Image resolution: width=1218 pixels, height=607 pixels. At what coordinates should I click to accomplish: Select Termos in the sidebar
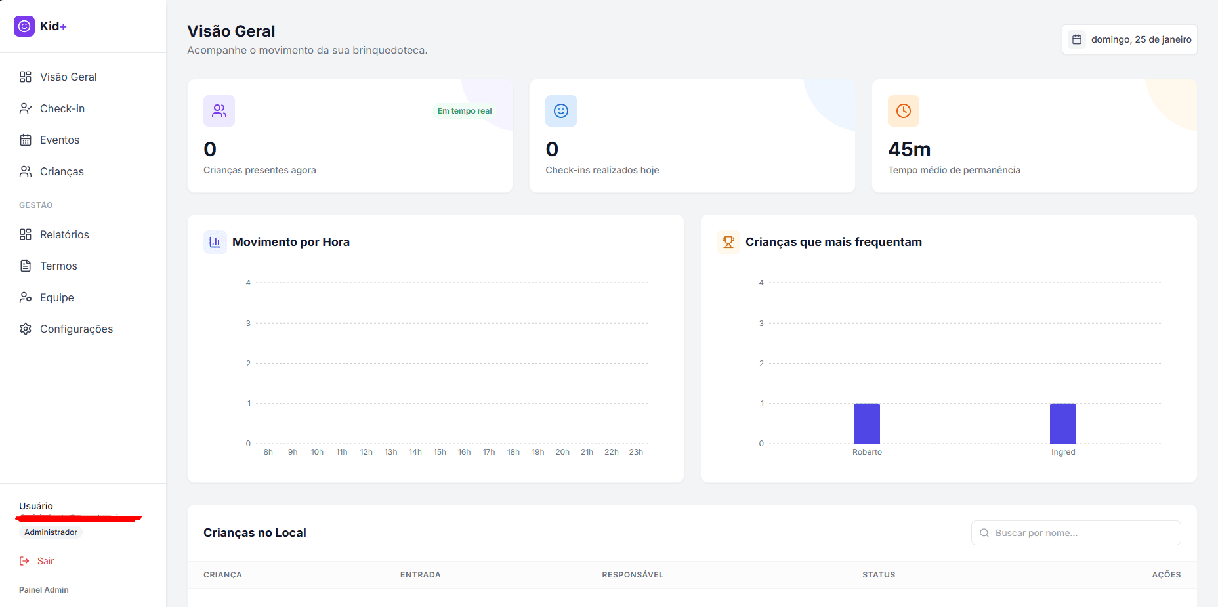(58, 266)
